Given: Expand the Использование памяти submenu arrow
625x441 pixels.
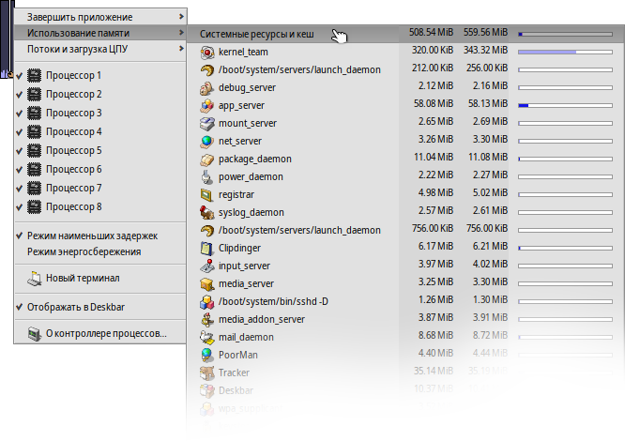Looking at the screenshot, I should (x=181, y=33).
